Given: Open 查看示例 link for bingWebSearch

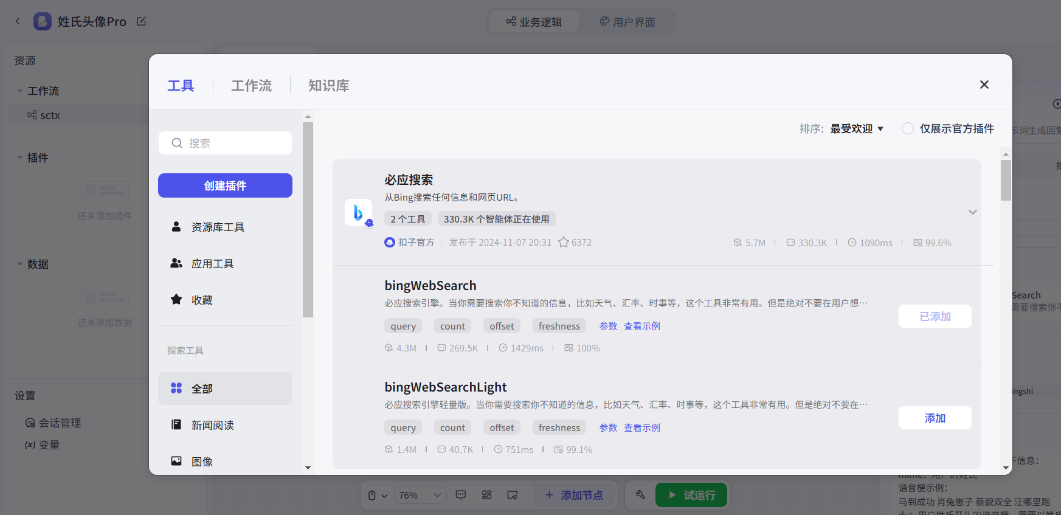Looking at the screenshot, I should pyautogui.click(x=642, y=326).
